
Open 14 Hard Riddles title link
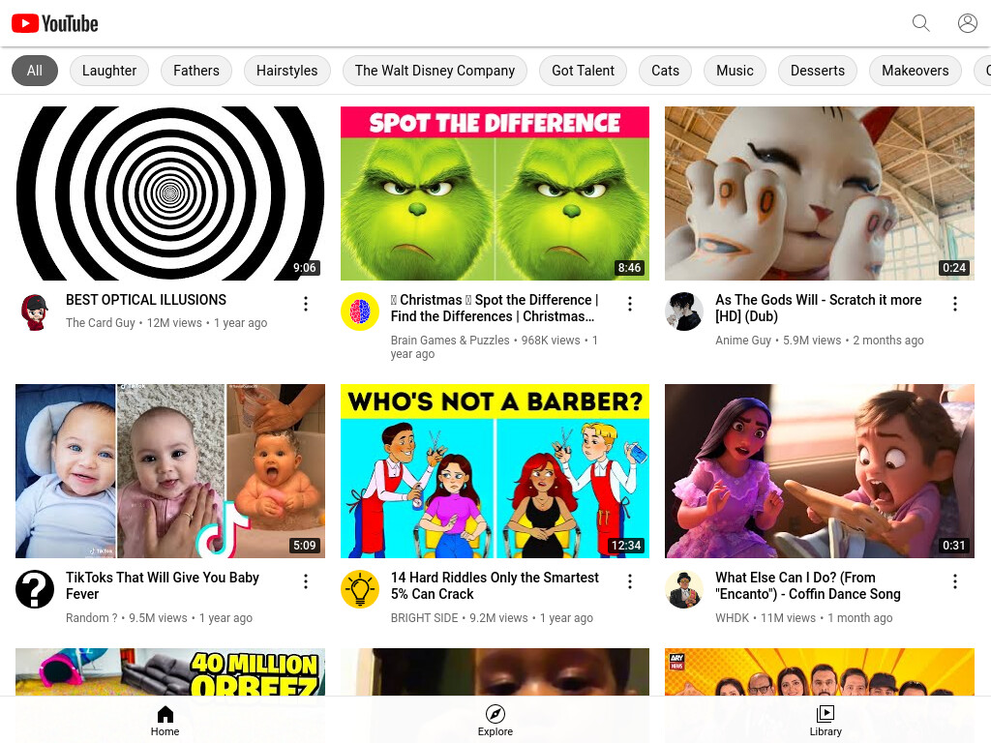tap(495, 585)
